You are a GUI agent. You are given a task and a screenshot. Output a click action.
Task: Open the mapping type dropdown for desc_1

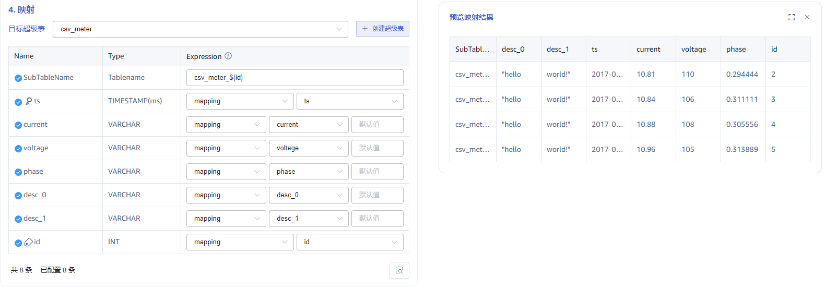pyautogui.click(x=226, y=219)
